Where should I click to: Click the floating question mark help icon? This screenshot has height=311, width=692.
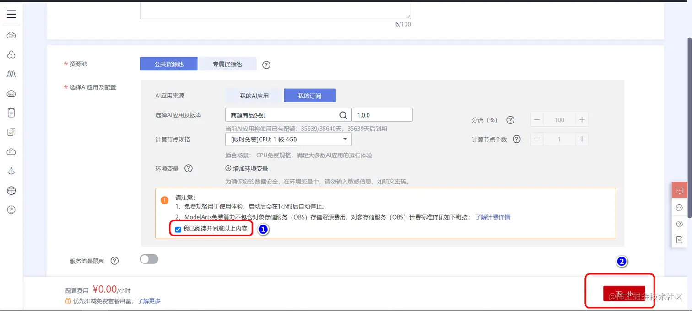pyautogui.click(x=679, y=224)
